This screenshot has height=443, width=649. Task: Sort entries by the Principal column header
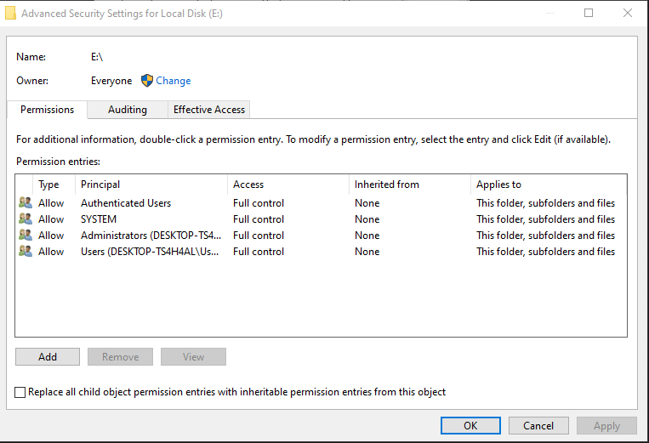point(100,185)
